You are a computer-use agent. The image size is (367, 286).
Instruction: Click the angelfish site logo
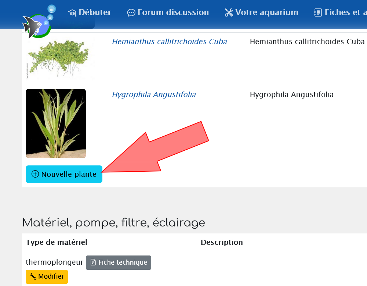(x=39, y=22)
